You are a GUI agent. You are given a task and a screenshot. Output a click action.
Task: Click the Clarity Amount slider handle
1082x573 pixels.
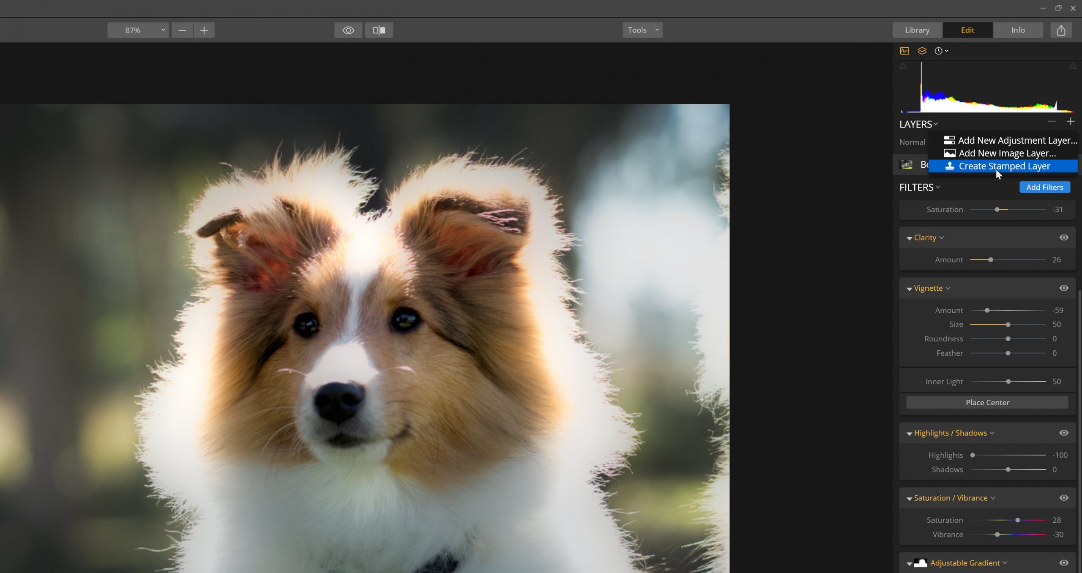(x=990, y=259)
